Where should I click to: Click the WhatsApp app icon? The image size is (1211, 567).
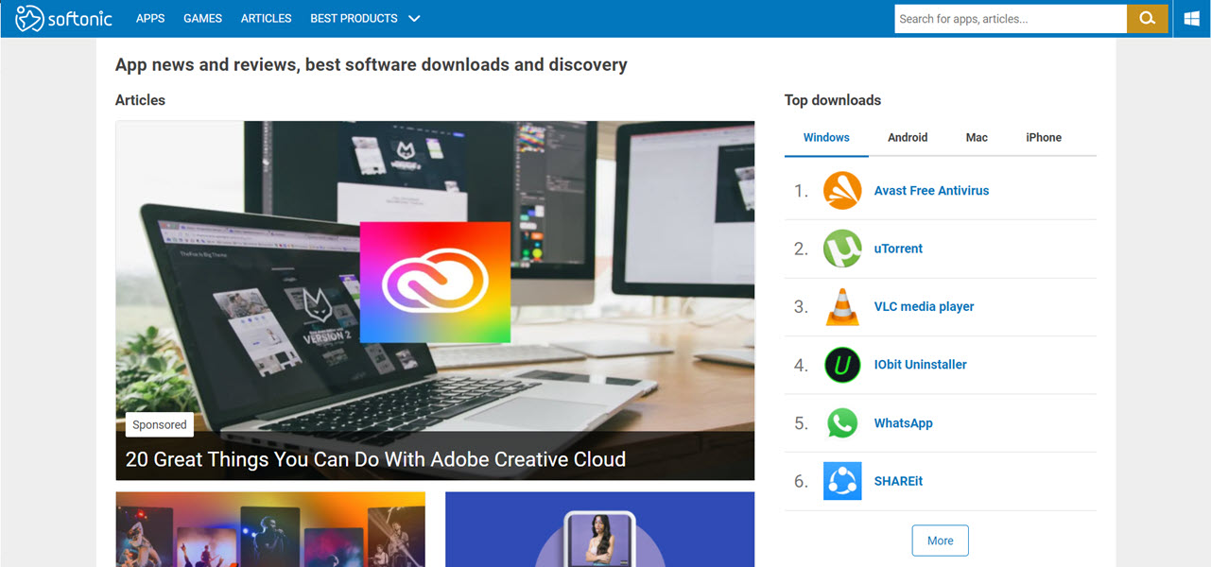click(842, 423)
